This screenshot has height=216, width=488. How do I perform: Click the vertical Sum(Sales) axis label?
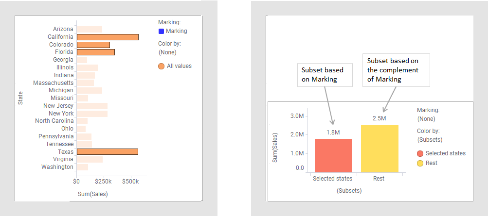(275, 147)
